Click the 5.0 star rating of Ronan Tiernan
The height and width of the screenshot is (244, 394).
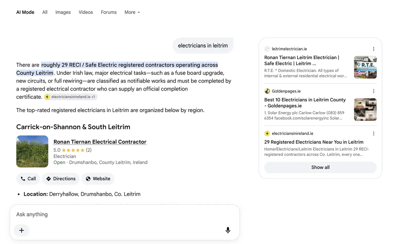point(72,150)
